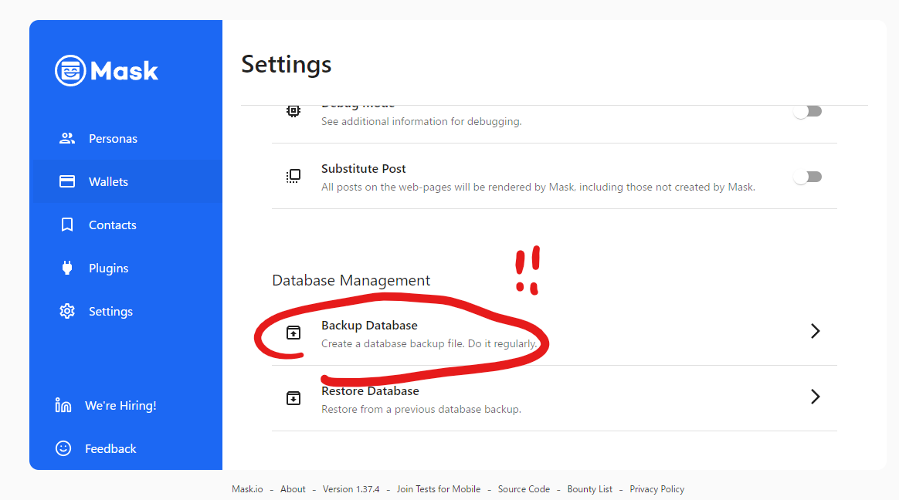This screenshot has height=500, width=899.
Task: Switch to the Contacts section
Action: pyautogui.click(x=126, y=225)
